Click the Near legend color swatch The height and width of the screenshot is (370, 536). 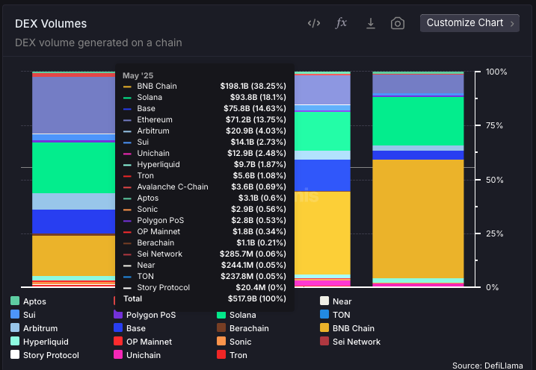tap(324, 301)
